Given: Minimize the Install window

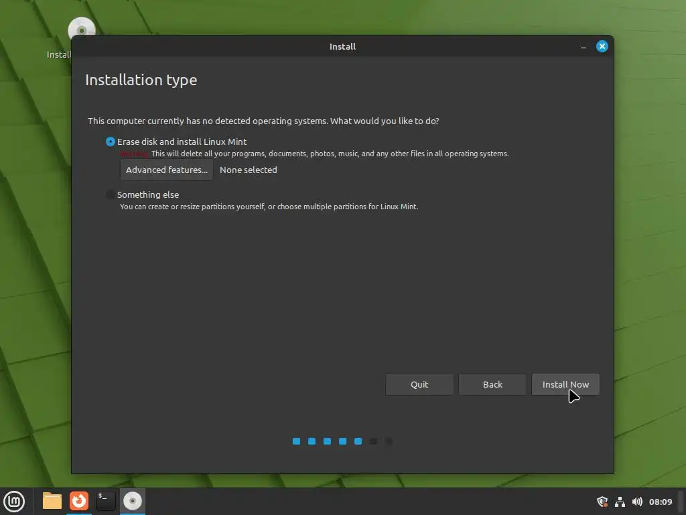Looking at the screenshot, I should click(584, 46).
